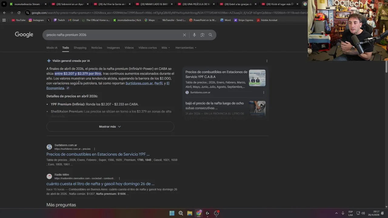Screen dimensions: 388x218
Task: Expand the Más dropdown in search filters
Action: point(166,48)
